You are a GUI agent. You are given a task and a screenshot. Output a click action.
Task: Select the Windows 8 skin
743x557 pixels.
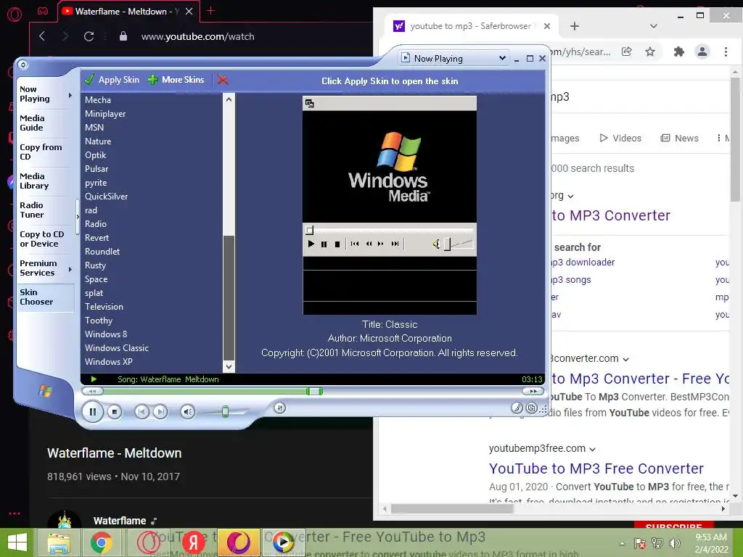[x=106, y=334]
